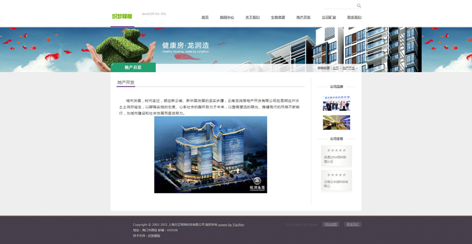Select 生物资源 in the top navigation

tap(278, 17)
